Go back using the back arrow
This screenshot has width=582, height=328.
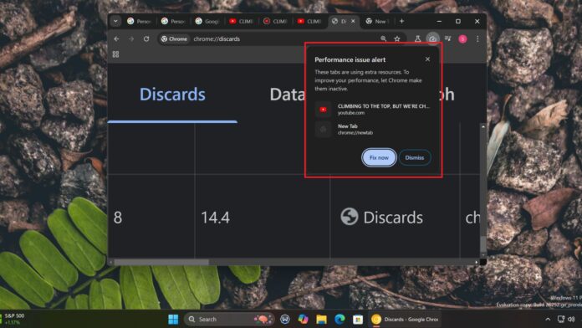(116, 38)
